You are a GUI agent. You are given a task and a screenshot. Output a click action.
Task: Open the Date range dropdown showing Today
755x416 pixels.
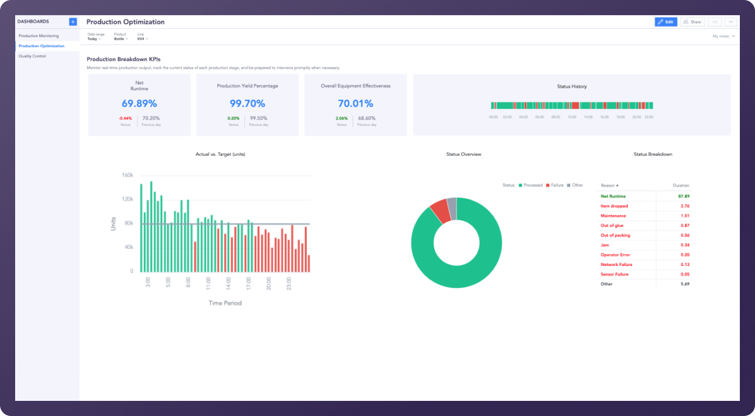click(94, 38)
